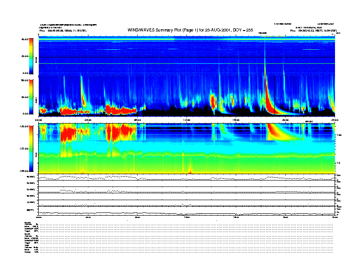This screenshot has height=279, width=361.
Task: Click the -155.00 label on TNR scale
Action: (24, 171)
